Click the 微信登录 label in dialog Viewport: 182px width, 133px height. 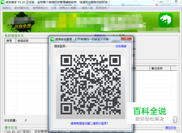(60, 46)
